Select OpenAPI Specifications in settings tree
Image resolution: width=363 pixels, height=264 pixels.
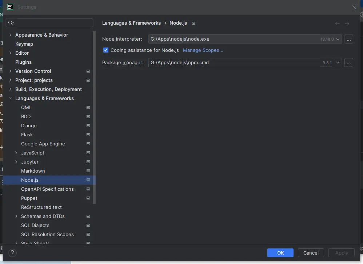47,189
